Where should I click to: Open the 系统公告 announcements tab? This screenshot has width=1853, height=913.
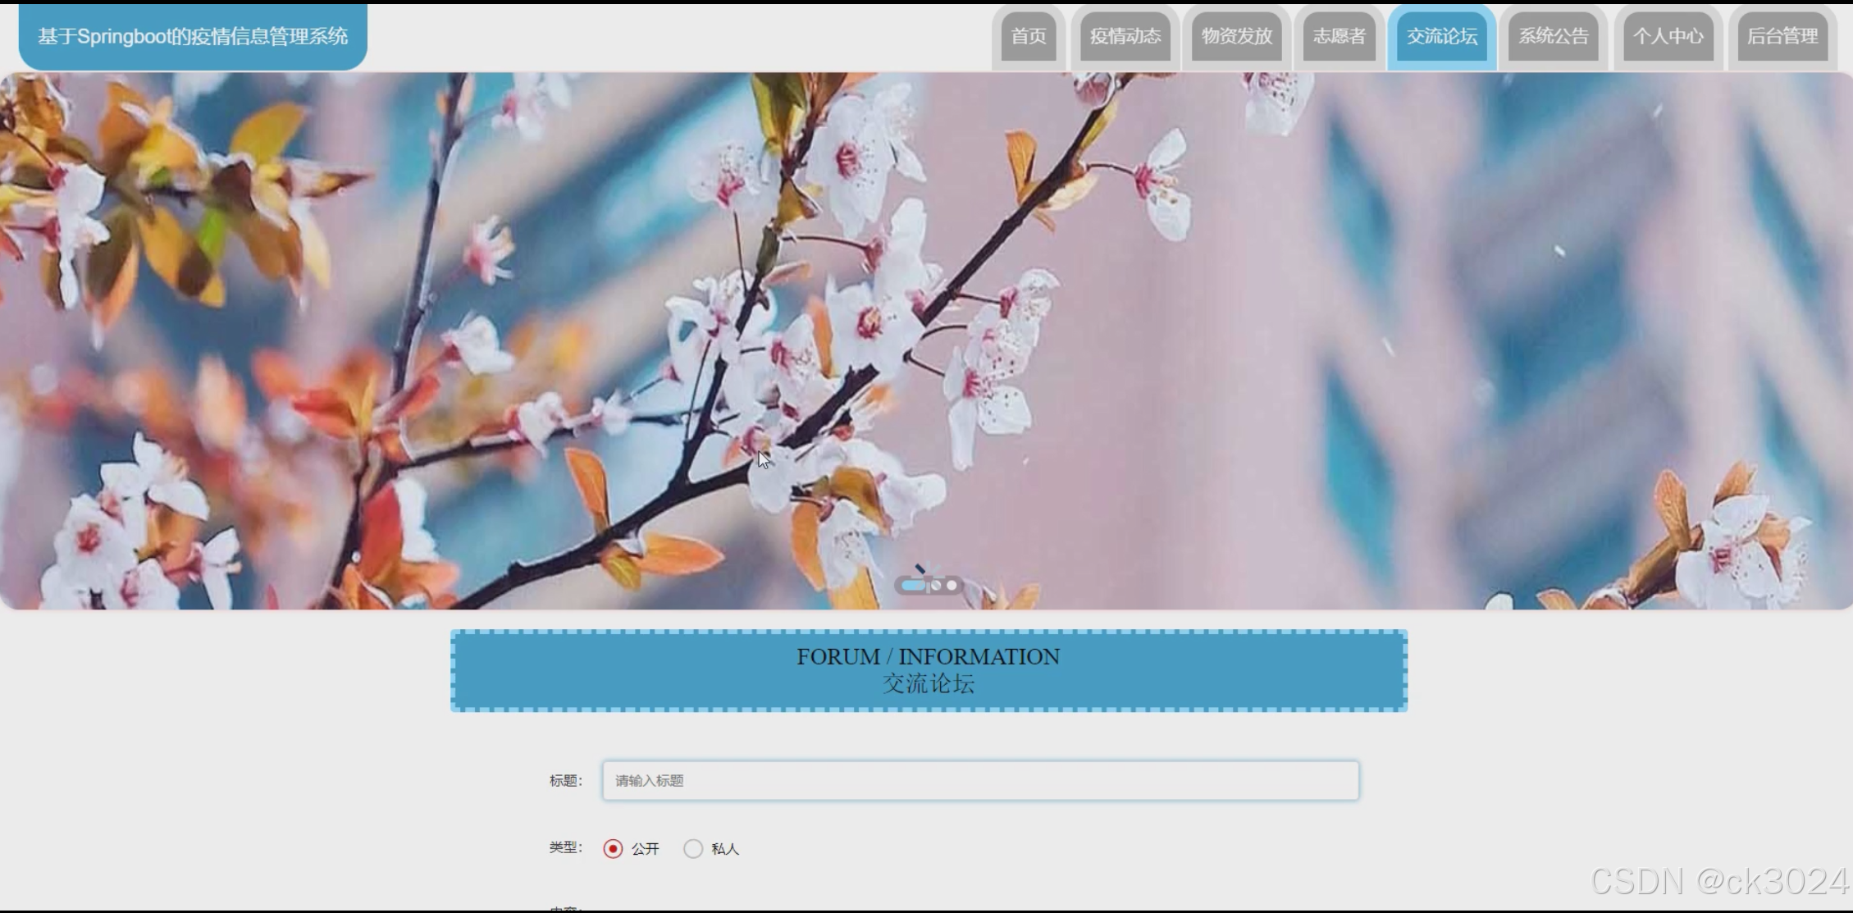(1553, 37)
